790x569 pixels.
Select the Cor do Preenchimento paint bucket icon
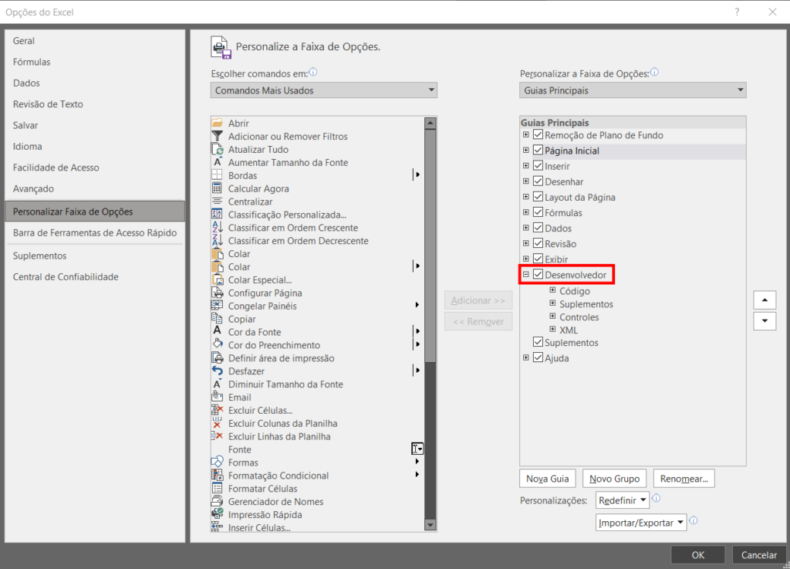[217, 345]
